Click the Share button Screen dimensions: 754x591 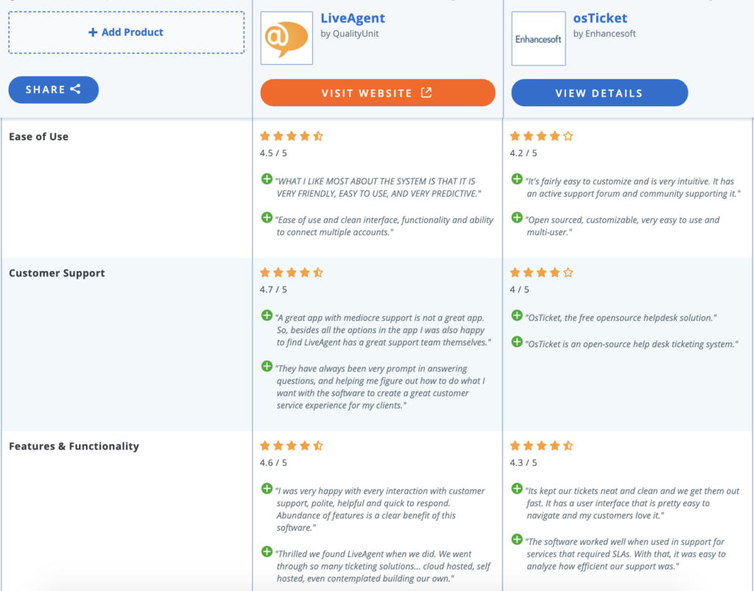pos(53,89)
